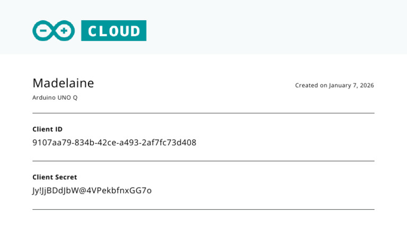
Task: Click the divider line below the Client Secret value
Action: 203,209
